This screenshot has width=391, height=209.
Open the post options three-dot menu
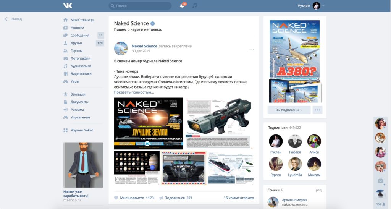pos(252,50)
